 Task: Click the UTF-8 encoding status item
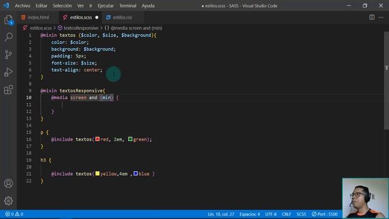(x=271, y=214)
